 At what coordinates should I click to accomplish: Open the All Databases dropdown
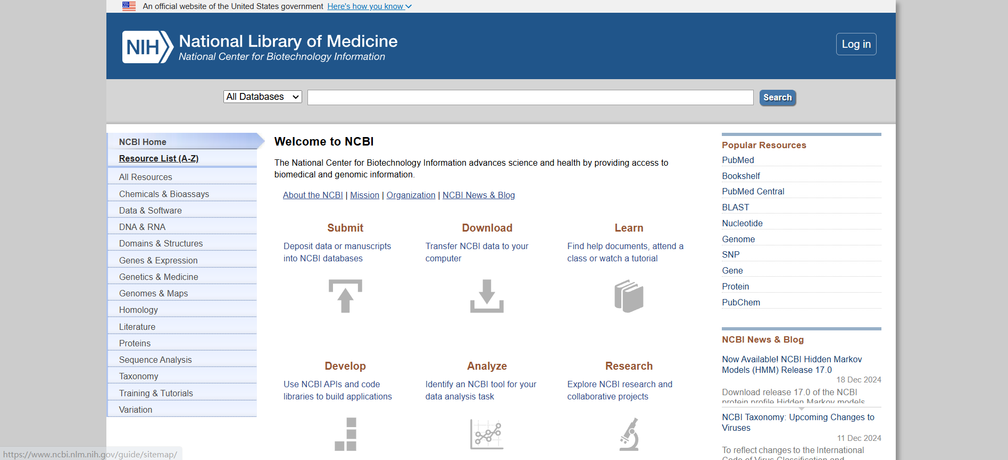[x=263, y=97]
